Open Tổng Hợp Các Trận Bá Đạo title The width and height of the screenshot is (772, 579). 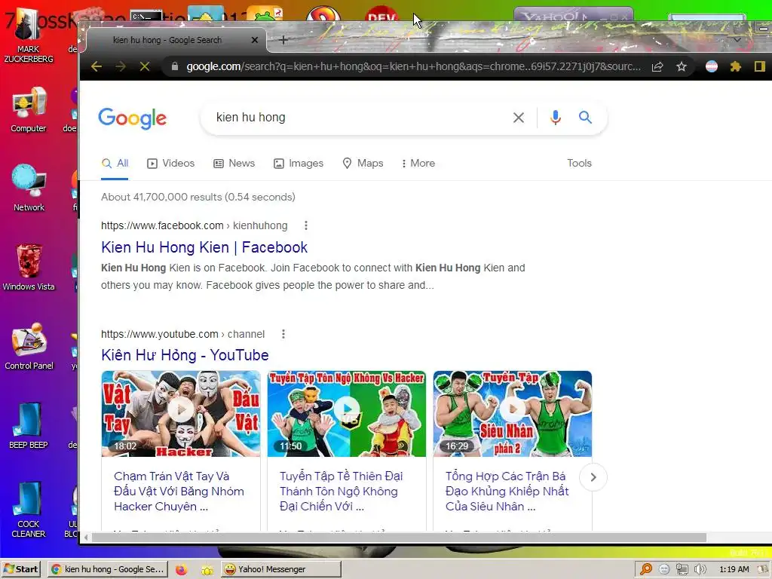pos(507,492)
